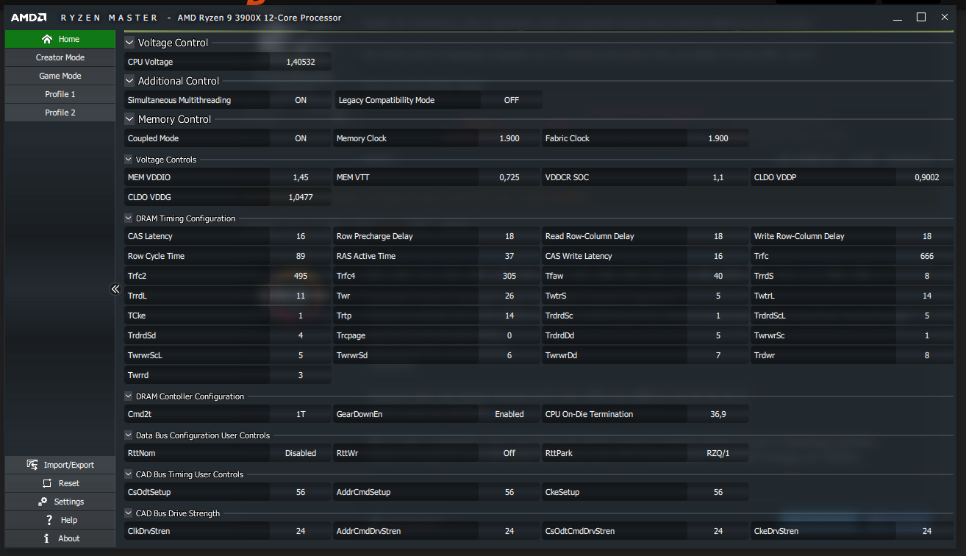The width and height of the screenshot is (966, 556).
Task: Open Import/Export
Action: point(60,465)
